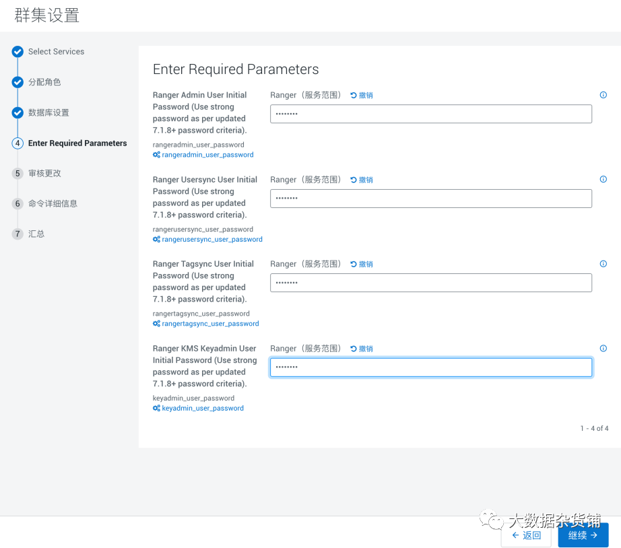Open the keyadmin_user_password link
Screen dimensions: 621x548
[x=203, y=408]
